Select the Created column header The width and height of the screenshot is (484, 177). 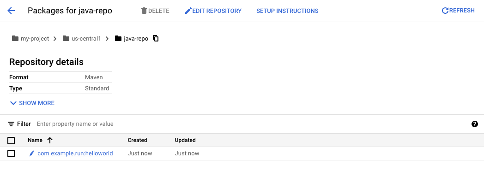click(x=137, y=140)
